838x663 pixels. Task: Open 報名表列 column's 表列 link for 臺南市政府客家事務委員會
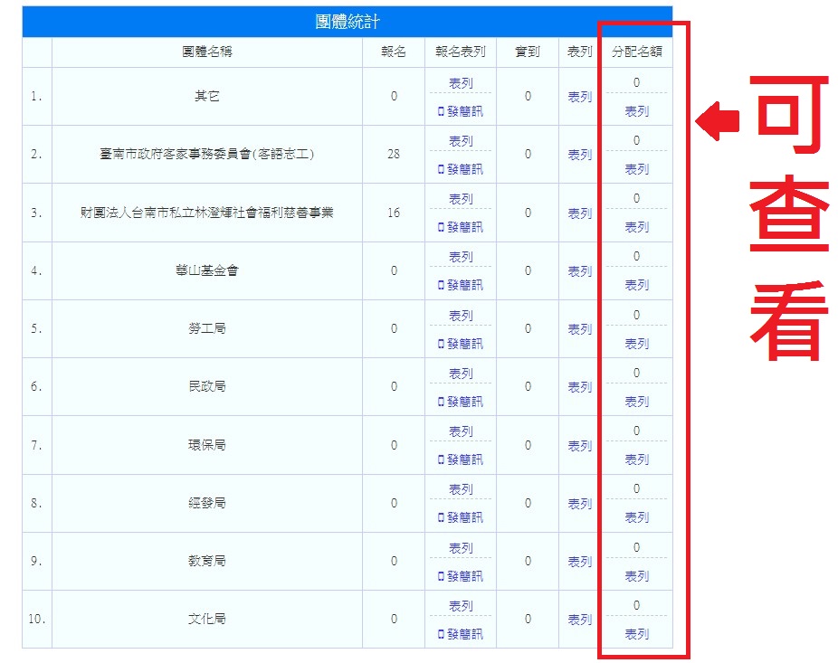461,141
